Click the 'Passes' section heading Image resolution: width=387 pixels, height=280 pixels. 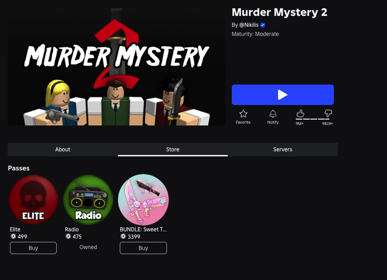(19, 168)
